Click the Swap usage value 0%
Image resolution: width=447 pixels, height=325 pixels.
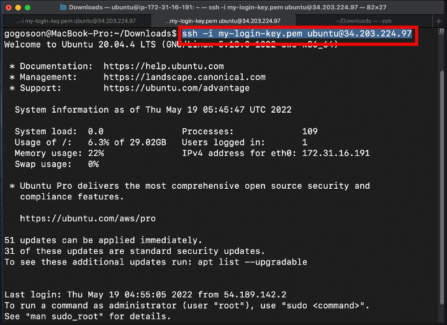(93, 164)
